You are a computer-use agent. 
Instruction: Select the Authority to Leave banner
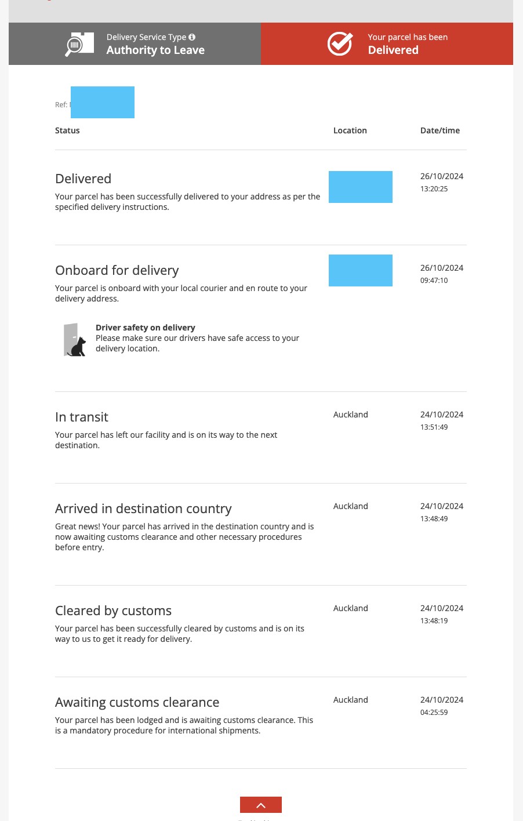135,43
